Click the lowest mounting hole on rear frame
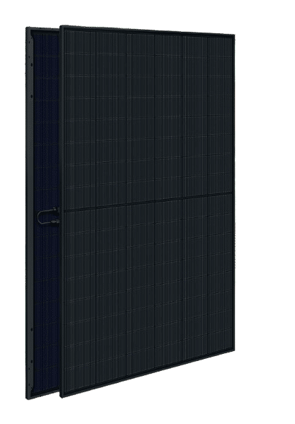Viewport: 295px width, 424px height. click(x=31, y=361)
